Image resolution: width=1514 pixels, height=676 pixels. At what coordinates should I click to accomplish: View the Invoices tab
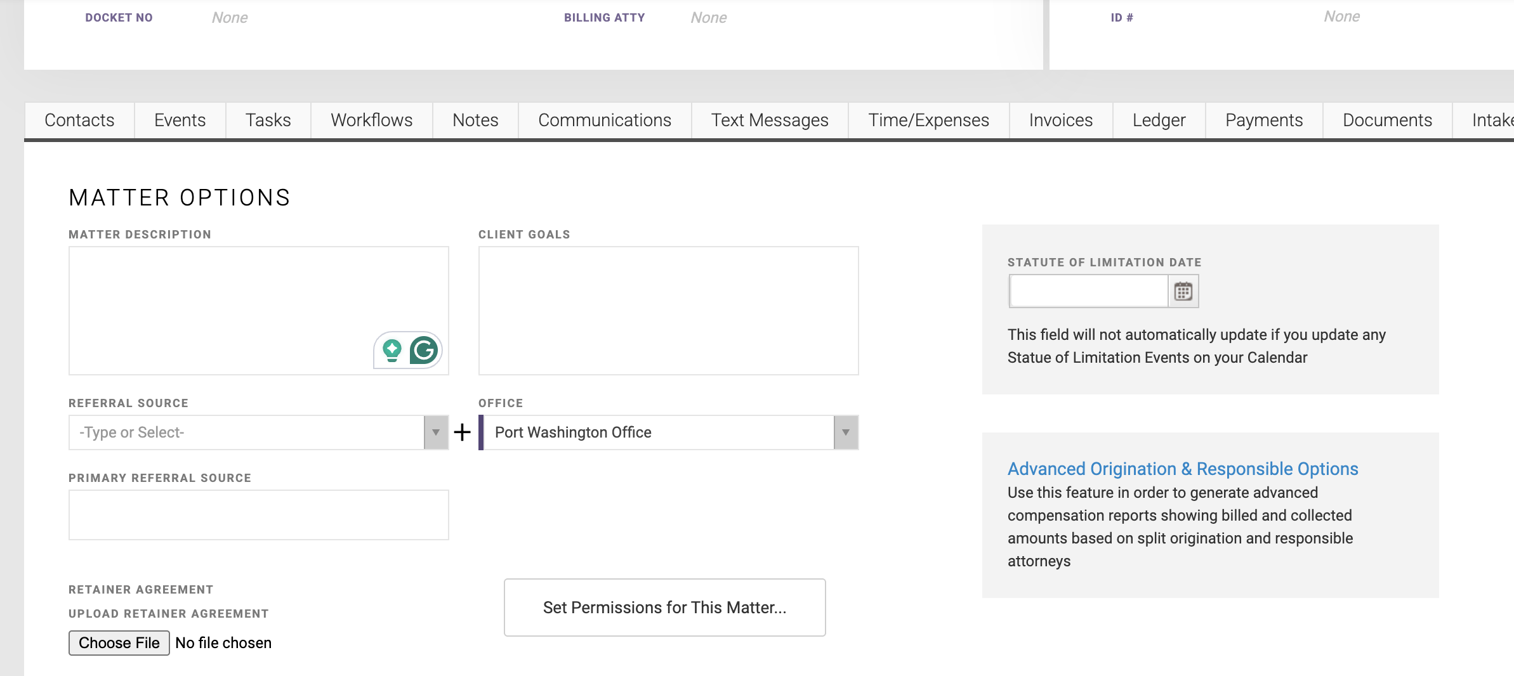coord(1061,120)
